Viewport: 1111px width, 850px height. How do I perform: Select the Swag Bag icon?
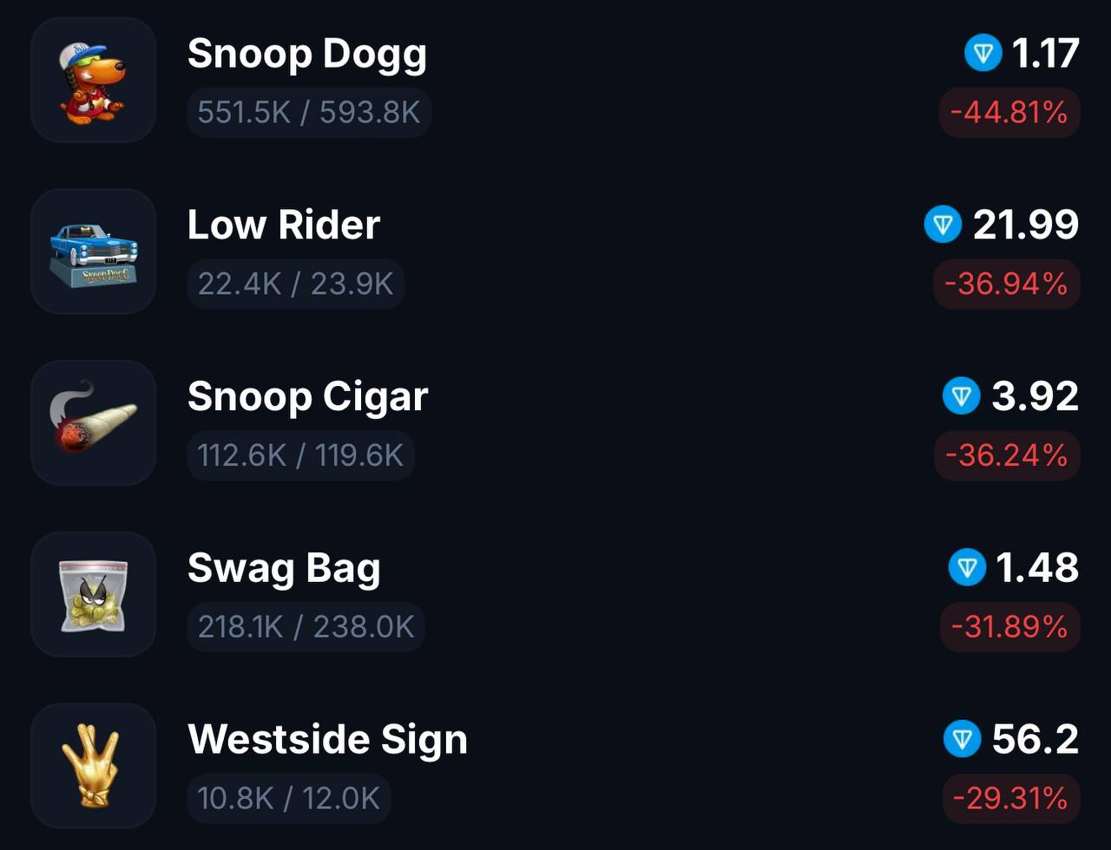(x=94, y=594)
